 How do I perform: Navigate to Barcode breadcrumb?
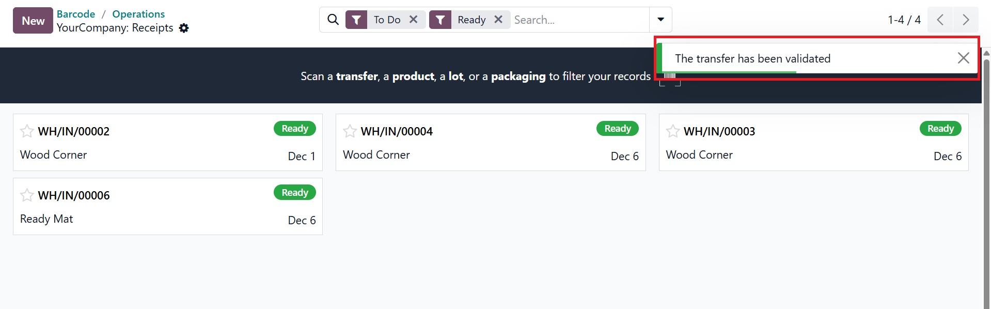pyautogui.click(x=76, y=14)
